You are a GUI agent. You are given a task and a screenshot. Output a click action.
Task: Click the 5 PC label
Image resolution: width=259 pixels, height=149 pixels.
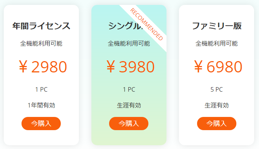(x=217, y=89)
